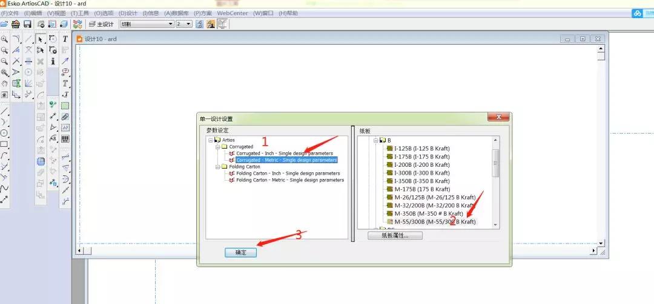654x304 pixels.
Task: Open the WebCenter menu
Action: (x=233, y=13)
